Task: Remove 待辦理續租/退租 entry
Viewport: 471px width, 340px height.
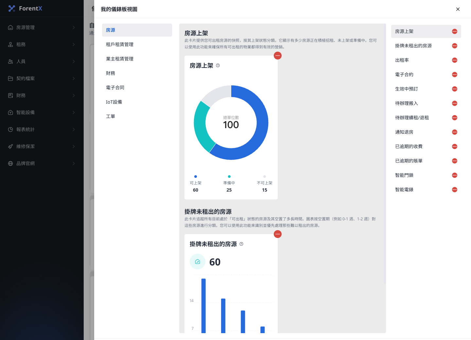Action: coord(455,118)
